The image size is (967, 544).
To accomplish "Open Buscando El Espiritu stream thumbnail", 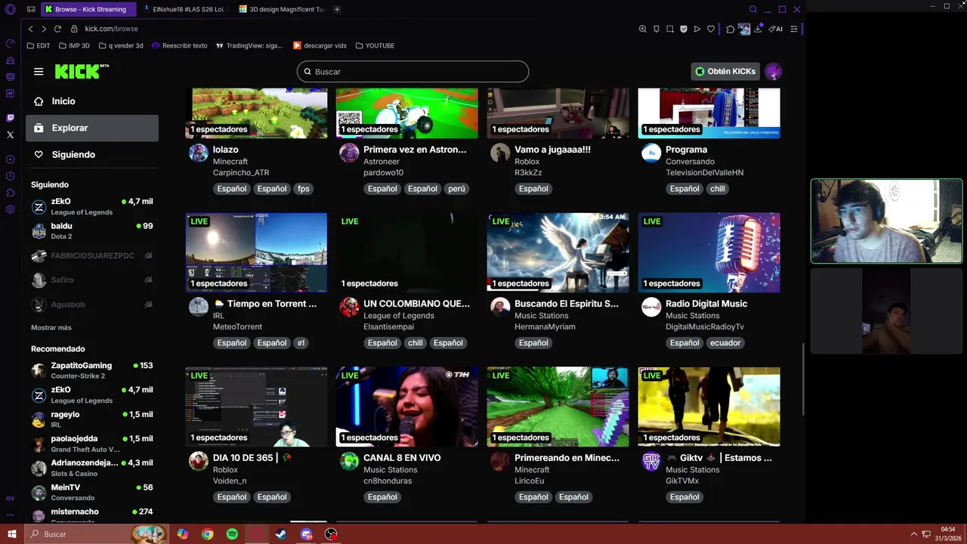I will click(x=558, y=252).
